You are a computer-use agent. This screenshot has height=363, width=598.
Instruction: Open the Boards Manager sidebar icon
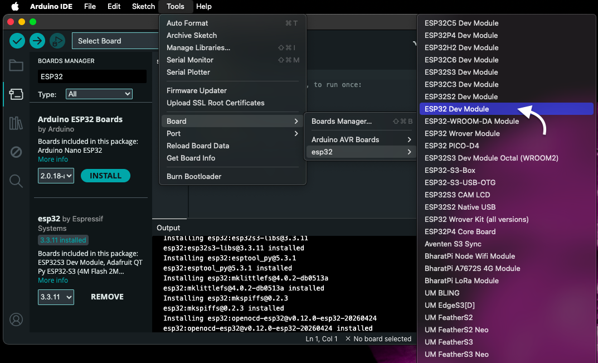16,94
